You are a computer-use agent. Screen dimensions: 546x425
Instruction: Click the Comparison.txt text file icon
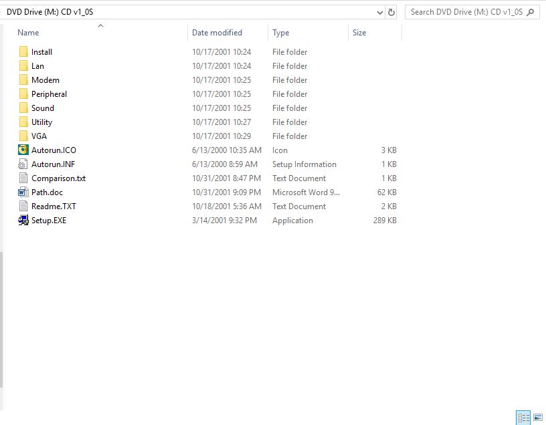click(23, 178)
